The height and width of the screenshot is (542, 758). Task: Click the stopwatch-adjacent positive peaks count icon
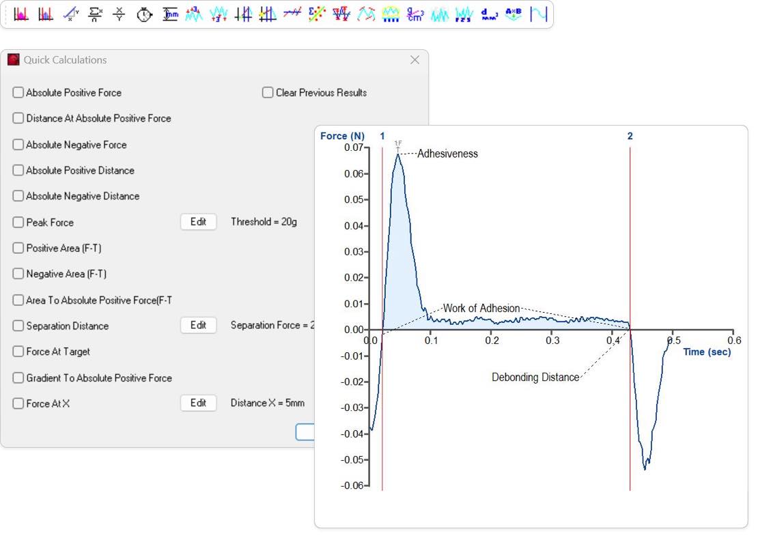pos(194,14)
